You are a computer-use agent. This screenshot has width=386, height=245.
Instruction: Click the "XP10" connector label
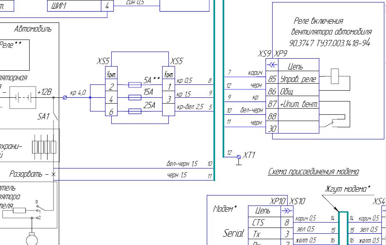point(278,201)
